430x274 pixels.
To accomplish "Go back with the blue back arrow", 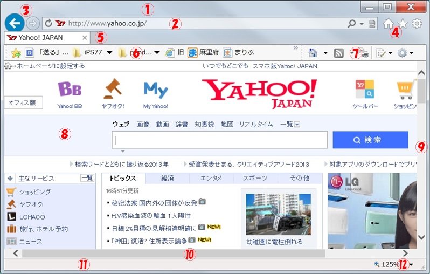I will pyautogui.click(x=15, y=23).
